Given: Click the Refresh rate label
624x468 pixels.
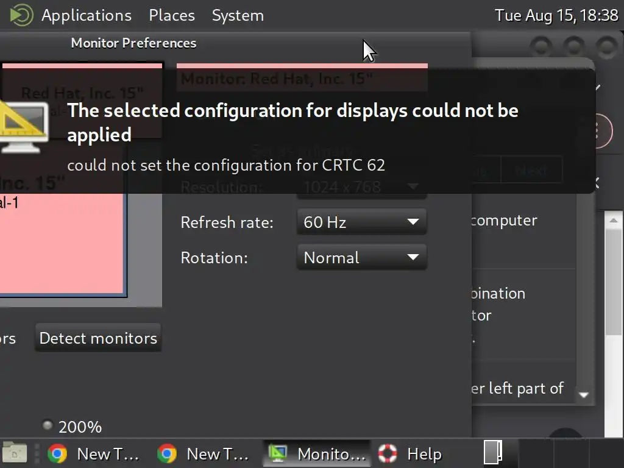Looking at the screenshot, I should point(227,222).
